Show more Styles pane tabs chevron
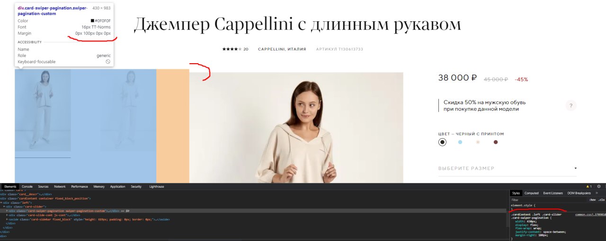The image size is (606, 241). (x=597, y=193)
